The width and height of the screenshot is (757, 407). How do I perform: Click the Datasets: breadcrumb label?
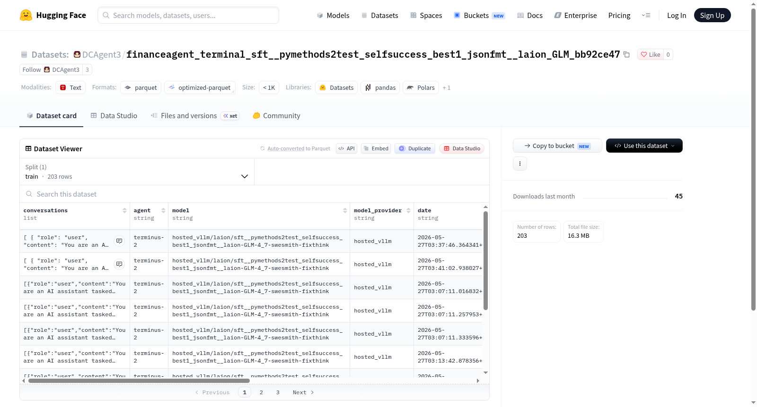coord(50,54)
